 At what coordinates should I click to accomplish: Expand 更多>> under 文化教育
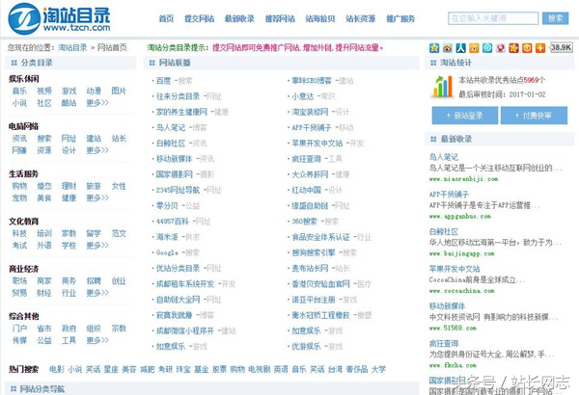97,246
